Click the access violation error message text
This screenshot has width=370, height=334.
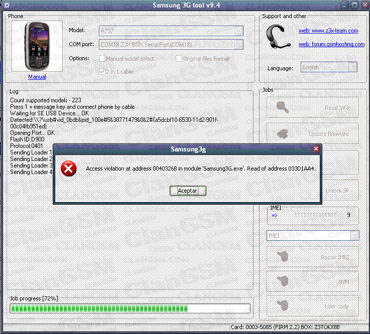201,169
